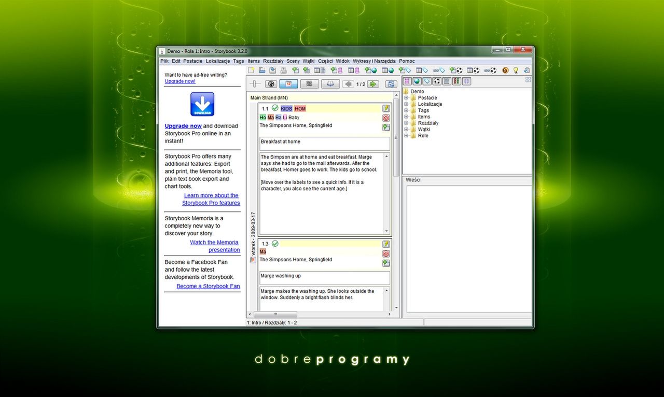Screen dimensions: 664x397
Task: Open the Sceny menu
Action: tap(293, 61)
